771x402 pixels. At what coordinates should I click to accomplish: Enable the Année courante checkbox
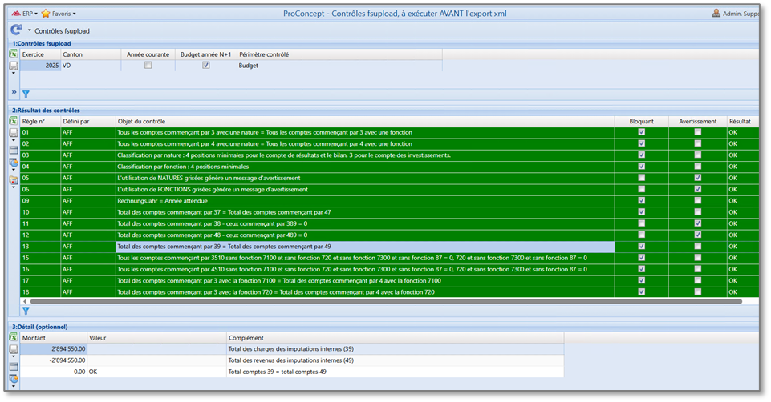[148, 66]
